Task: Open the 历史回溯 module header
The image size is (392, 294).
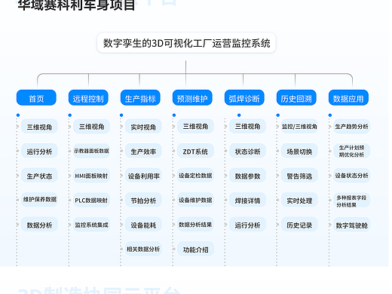Action: pyautogui.click(x=296, y=98)
